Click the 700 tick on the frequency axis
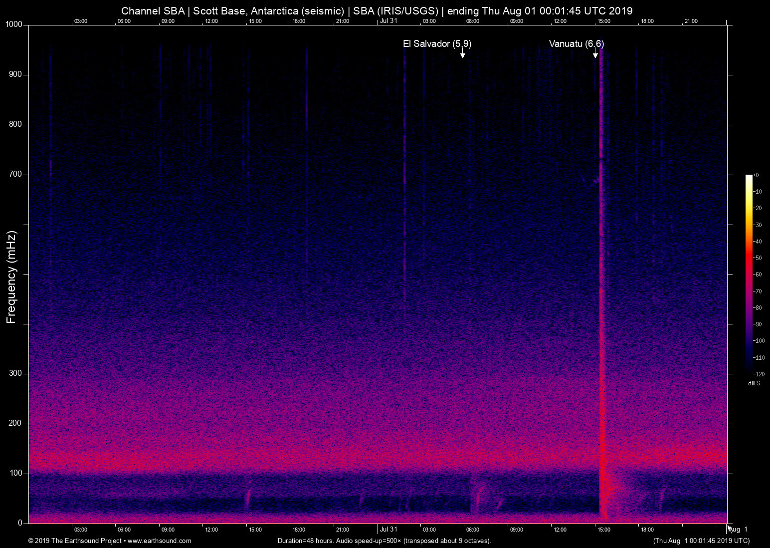This screenshot has width=770, height=548. pyautogui.click(x=15, y=174)
